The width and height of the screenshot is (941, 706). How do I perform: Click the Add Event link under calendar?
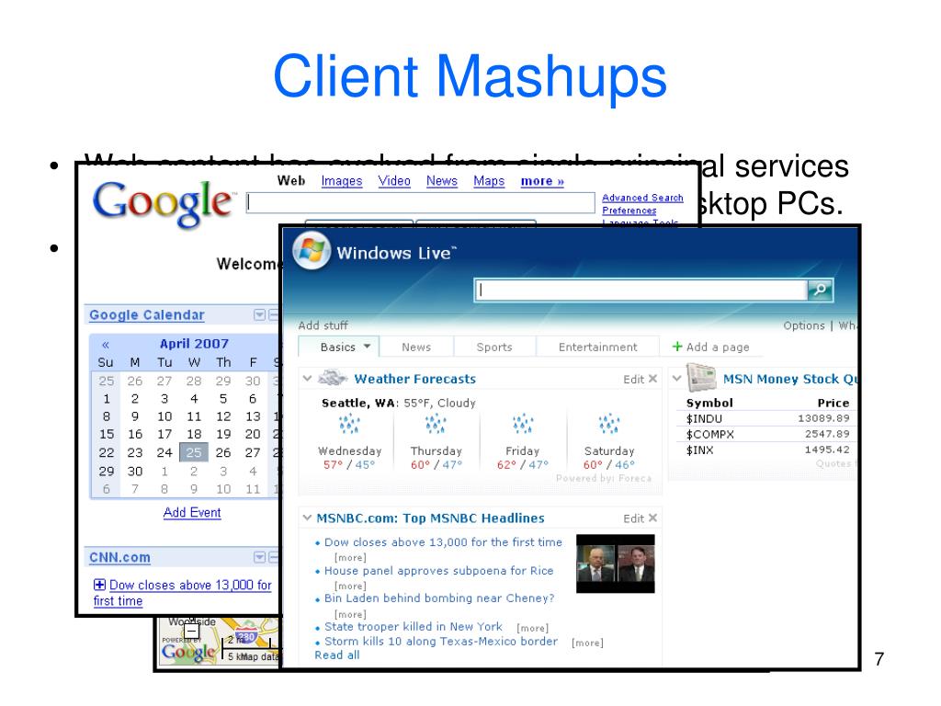pos(192,513)
